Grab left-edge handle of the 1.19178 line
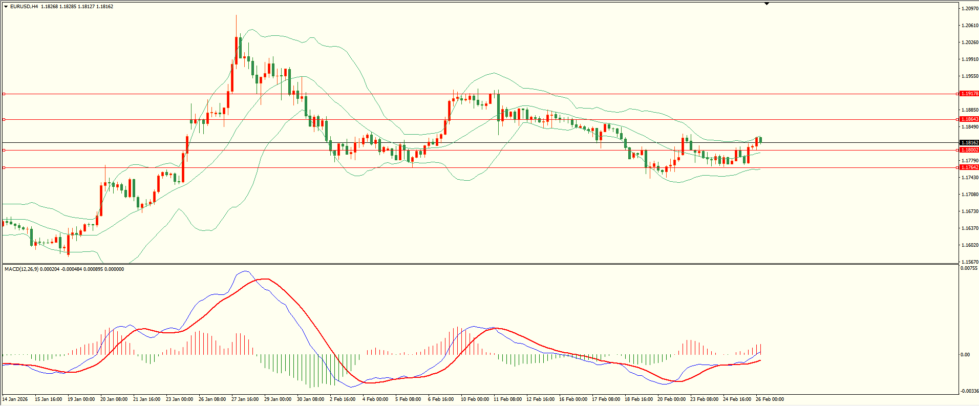 (x=4, y=94)
